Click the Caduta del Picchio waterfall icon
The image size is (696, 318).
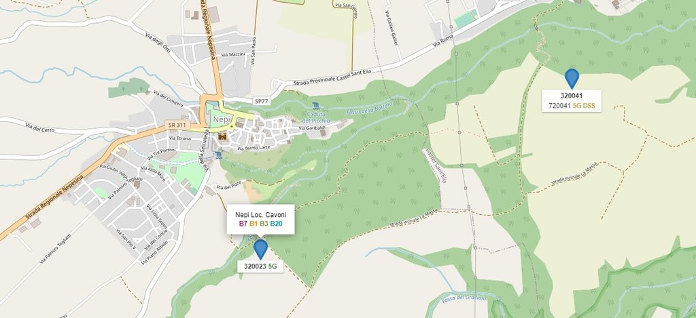click(x=315, y=106)
